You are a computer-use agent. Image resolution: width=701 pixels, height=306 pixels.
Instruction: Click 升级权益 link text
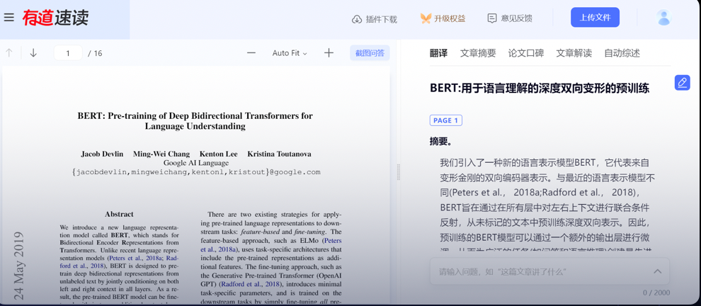pyautogui.click(x=450, y=18)
